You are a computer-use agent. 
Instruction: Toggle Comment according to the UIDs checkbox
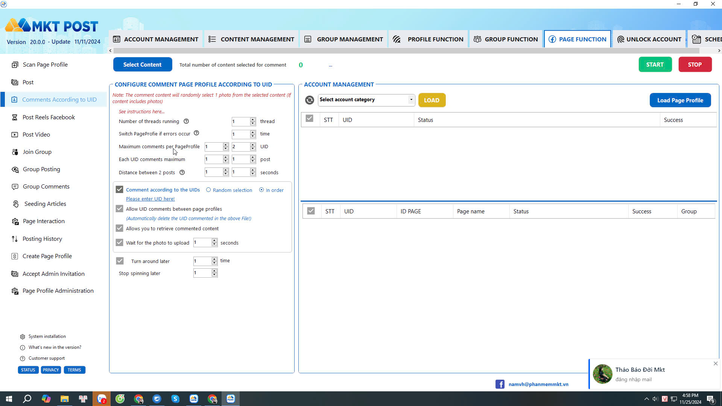(120, 189)
